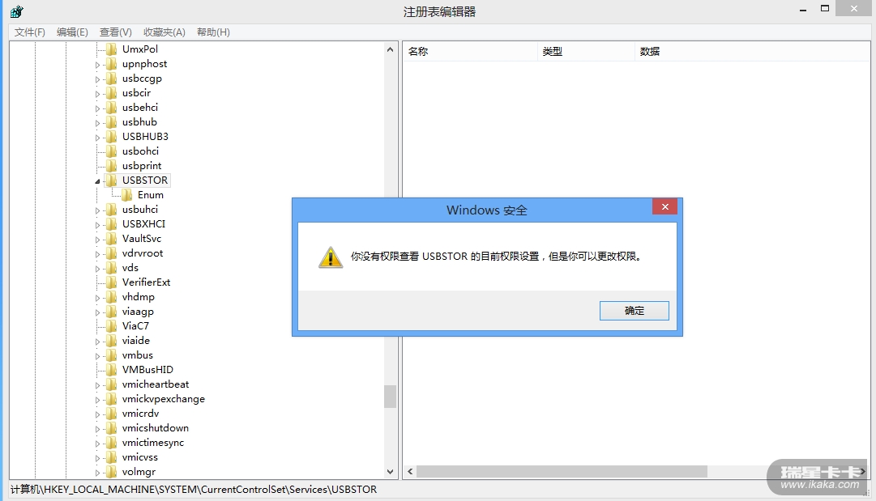Click the tree scrollbar up arrow
This screenshot has height=501, width=876.
[390, 49]
